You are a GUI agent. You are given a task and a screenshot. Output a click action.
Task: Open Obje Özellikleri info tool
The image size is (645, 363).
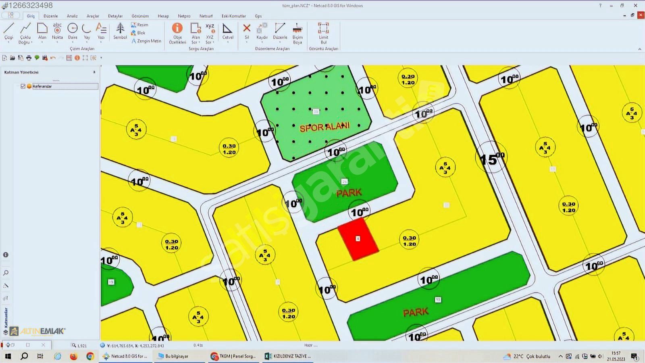click(x=177, y=32)
